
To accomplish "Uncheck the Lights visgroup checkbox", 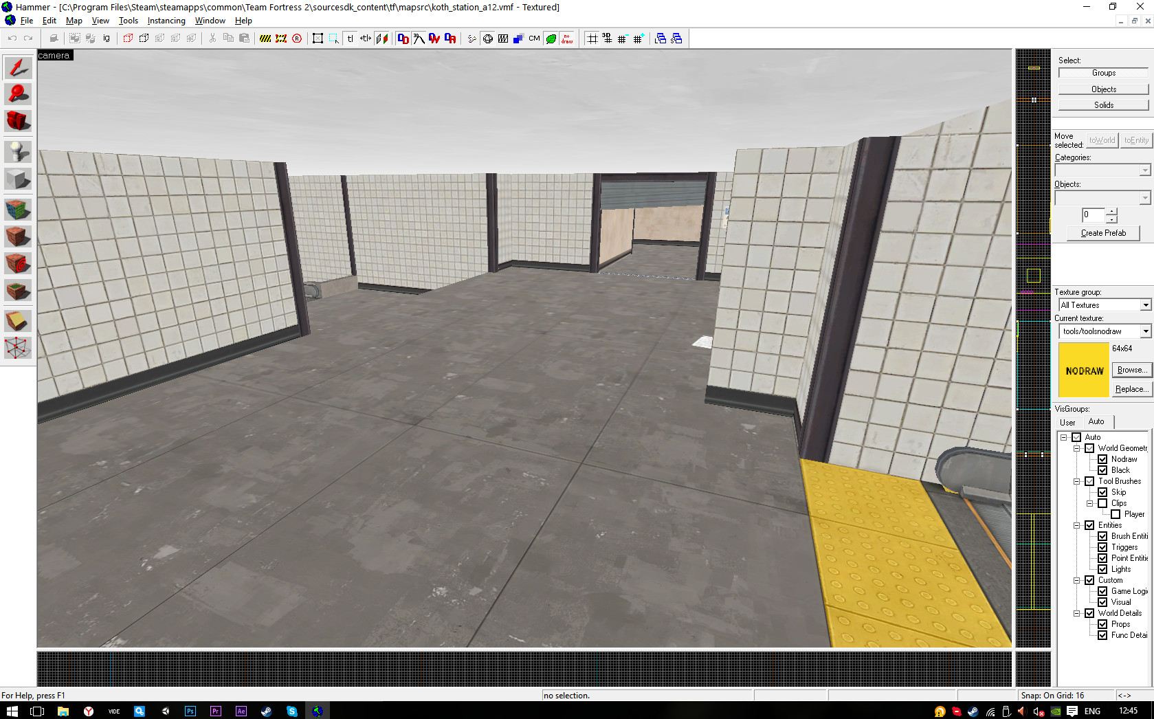I will 1102,569.
